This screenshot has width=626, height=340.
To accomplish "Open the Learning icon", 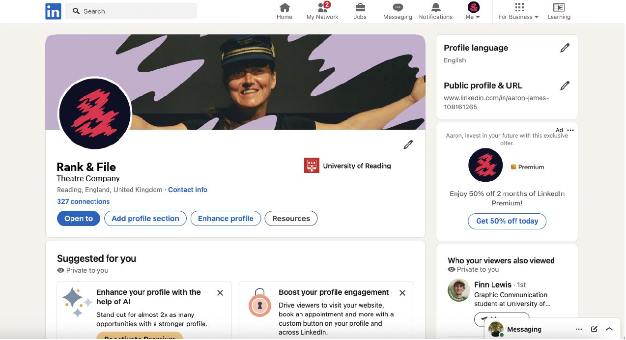I will tap(559, 11).
